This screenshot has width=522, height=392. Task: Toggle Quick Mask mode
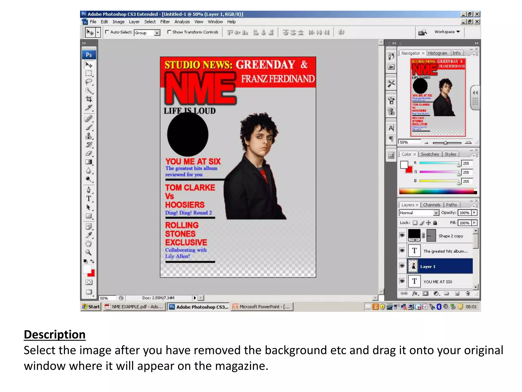pyautogui.click(x=89, y=282)
